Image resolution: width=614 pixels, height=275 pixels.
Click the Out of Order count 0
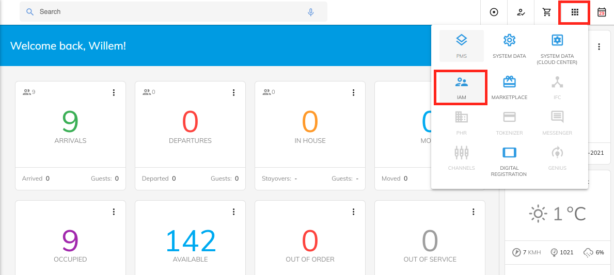[310, 240]
